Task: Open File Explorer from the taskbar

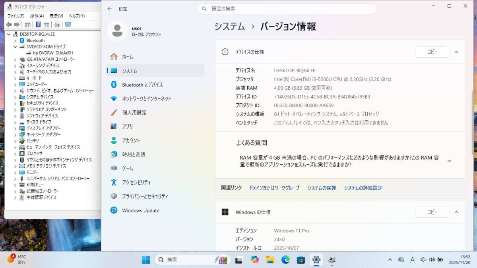Action: pyautogui.click(x=270, y=260)
